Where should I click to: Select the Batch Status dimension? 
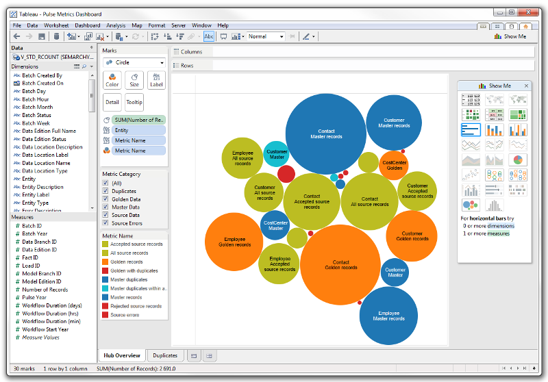(x=36, y=115)
